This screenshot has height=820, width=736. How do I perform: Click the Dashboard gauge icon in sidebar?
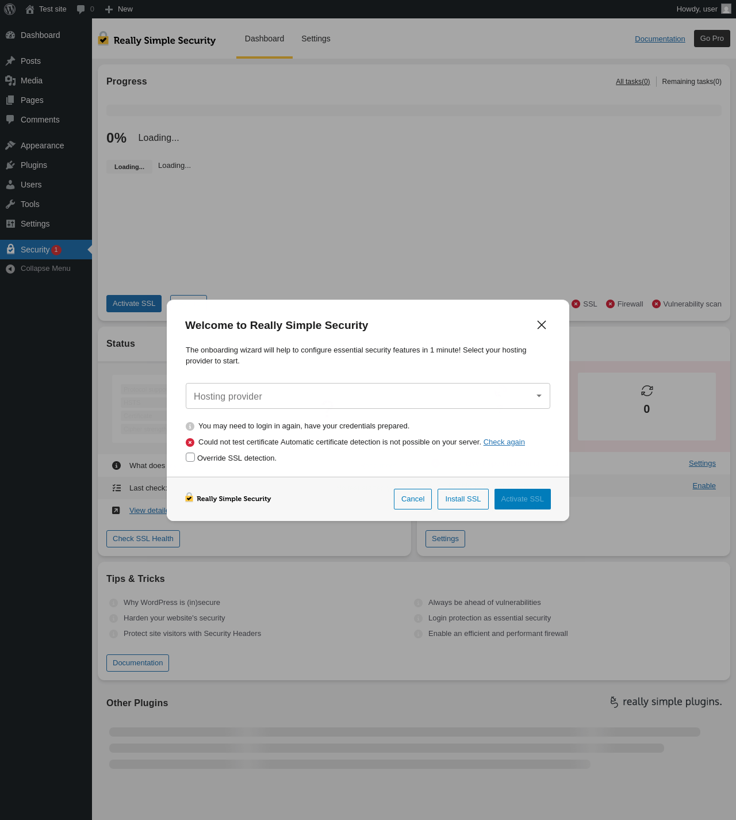[x=10, y=35]
